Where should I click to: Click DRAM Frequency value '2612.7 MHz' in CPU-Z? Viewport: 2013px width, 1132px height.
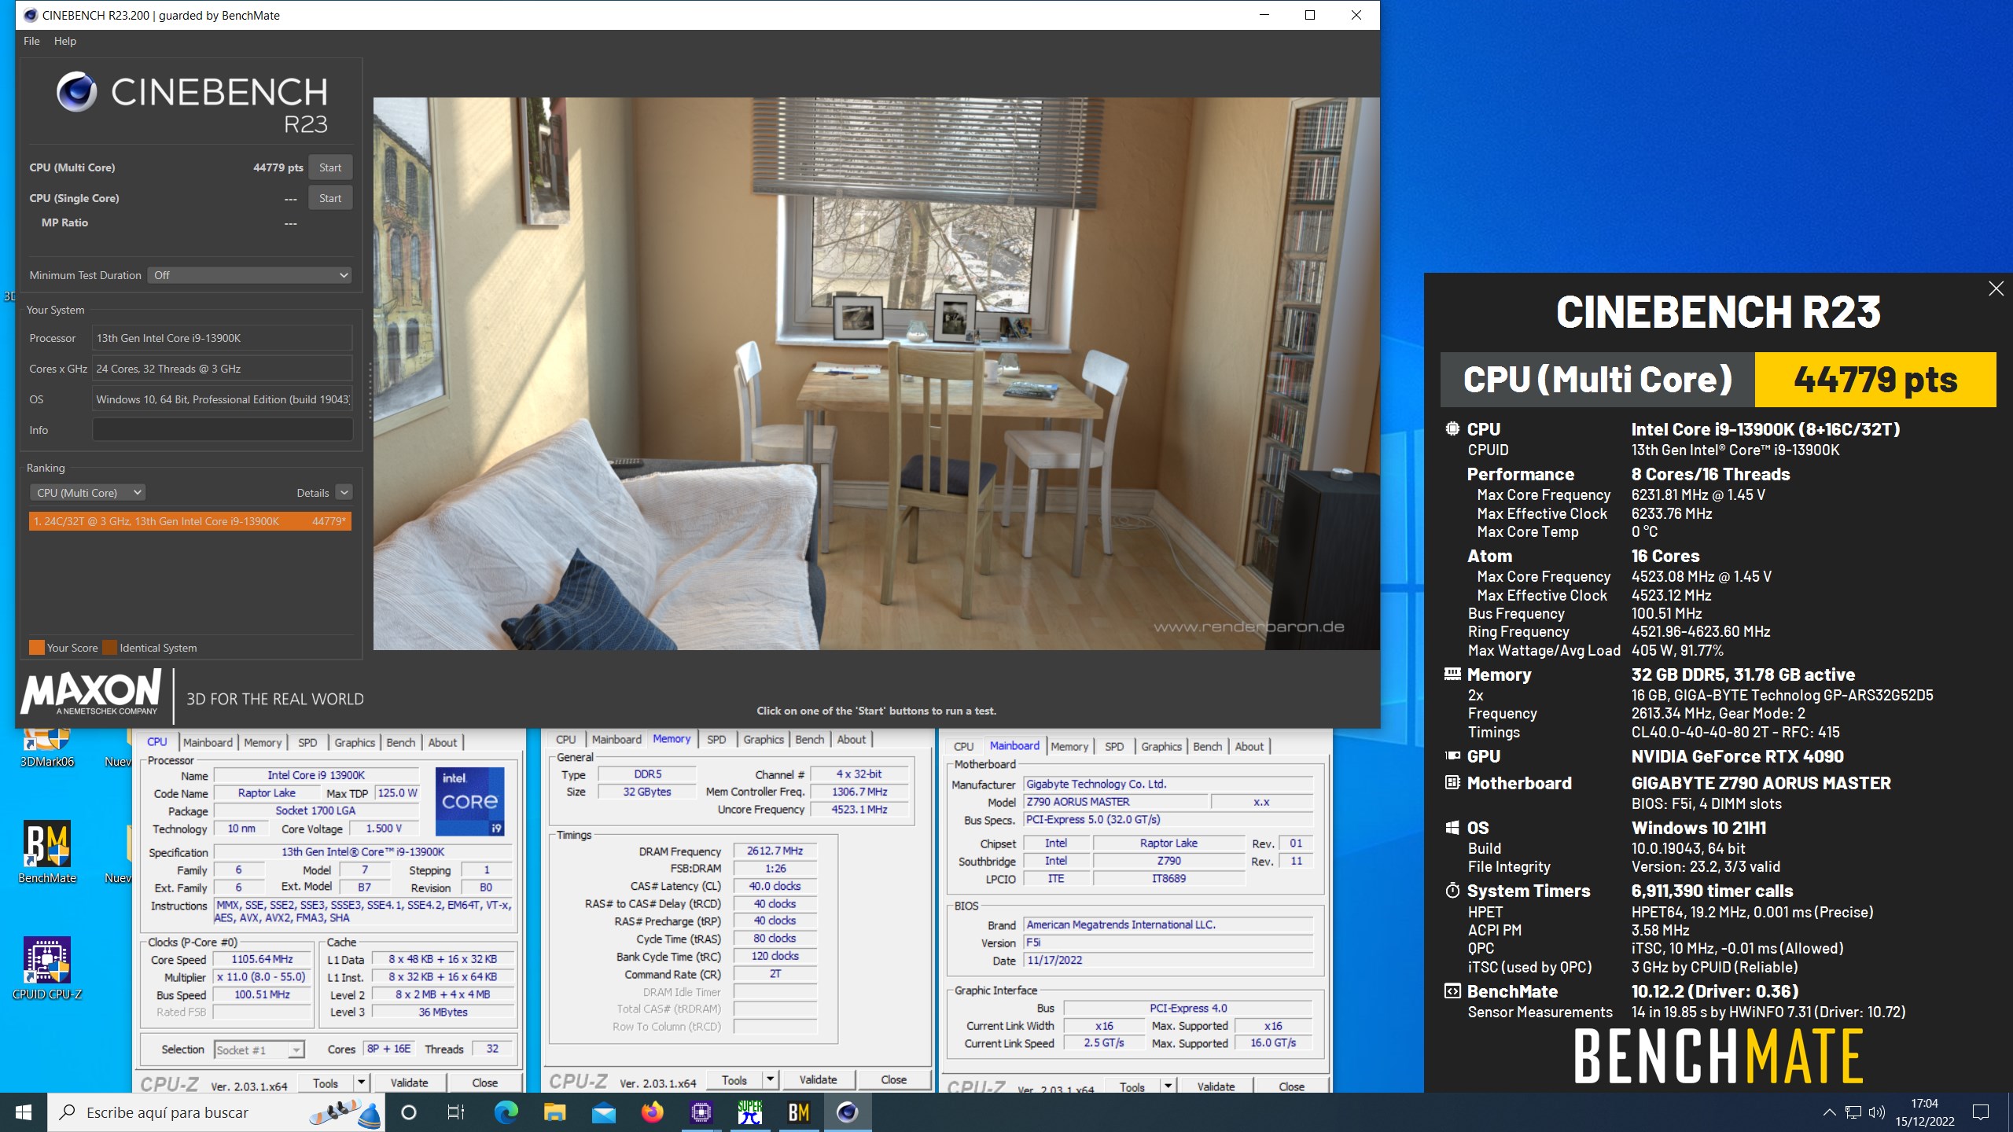[x=775, y=851]
